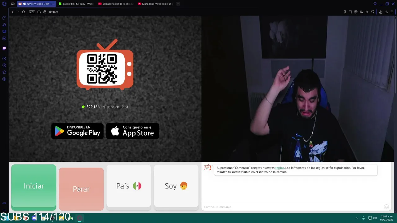The width and height of the screenshot is (397, 223).
Task: Click the sidebar three-dots more icon
Action: tap(4, 210)
